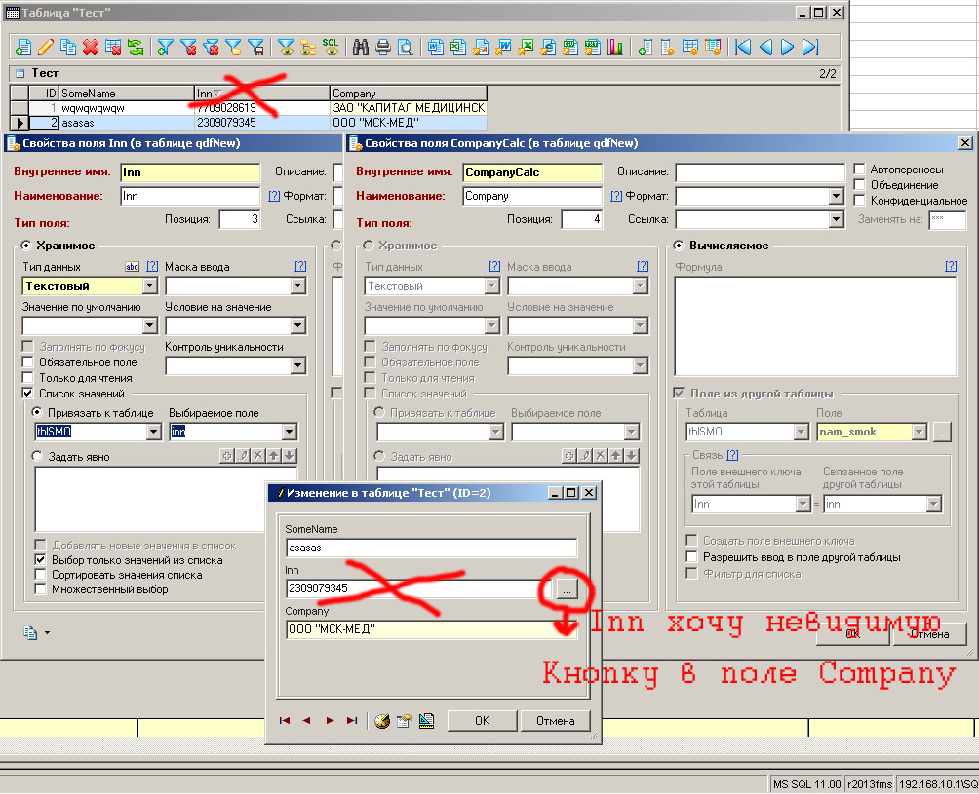Click the ellipsis button beside Inn field
Viewport: 979px width, 794px height.
[567, 588]
